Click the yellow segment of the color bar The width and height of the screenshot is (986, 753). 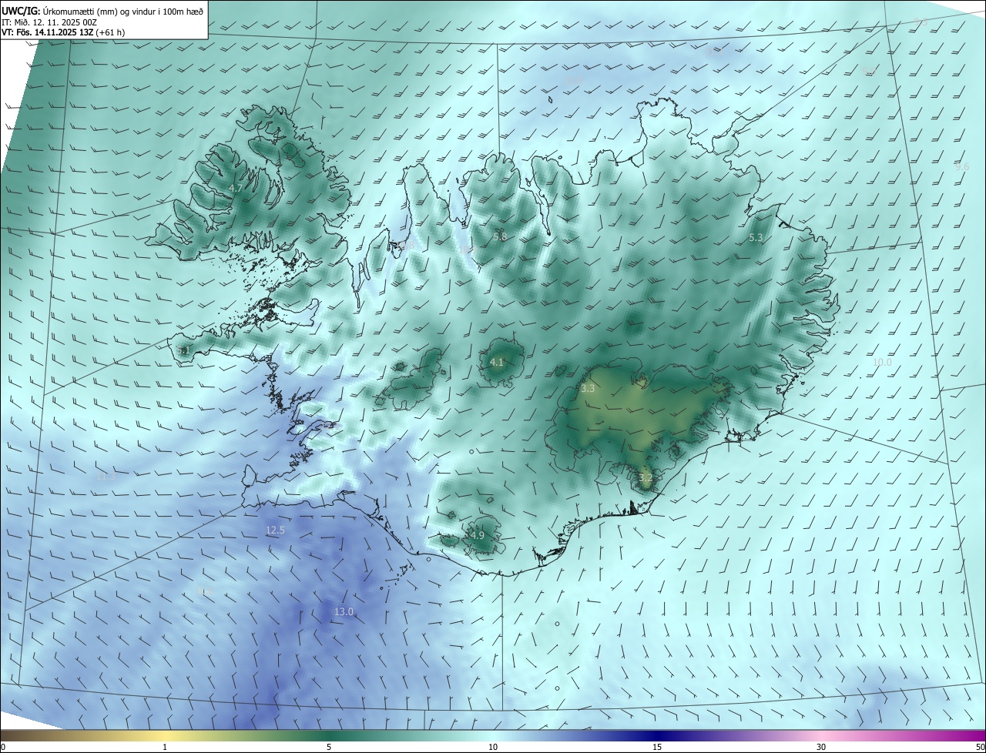(165, 735)
